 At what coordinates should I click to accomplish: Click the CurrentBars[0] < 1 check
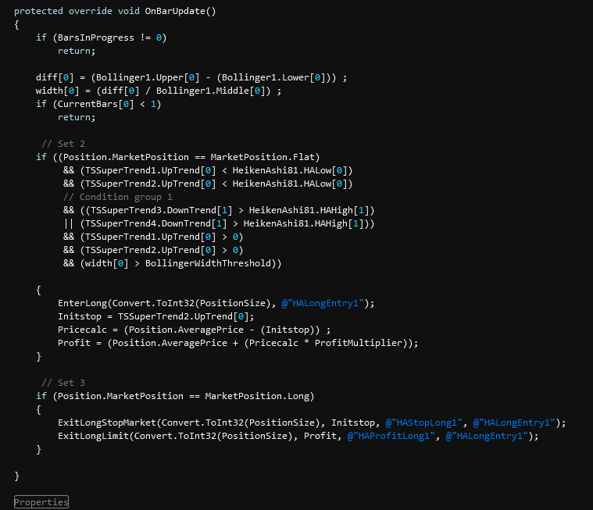(98, 104)
